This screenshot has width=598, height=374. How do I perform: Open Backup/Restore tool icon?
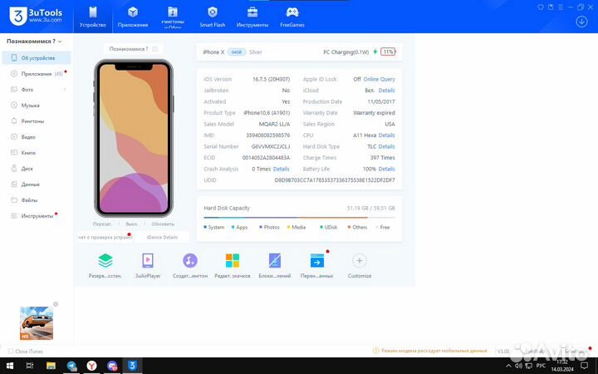pyautogui.click(x=105, y=261)
